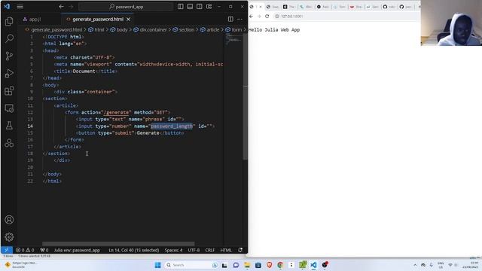This screenshot has width=482, height=271.
Task: Open Source Control view
Action: click(9, 56)
